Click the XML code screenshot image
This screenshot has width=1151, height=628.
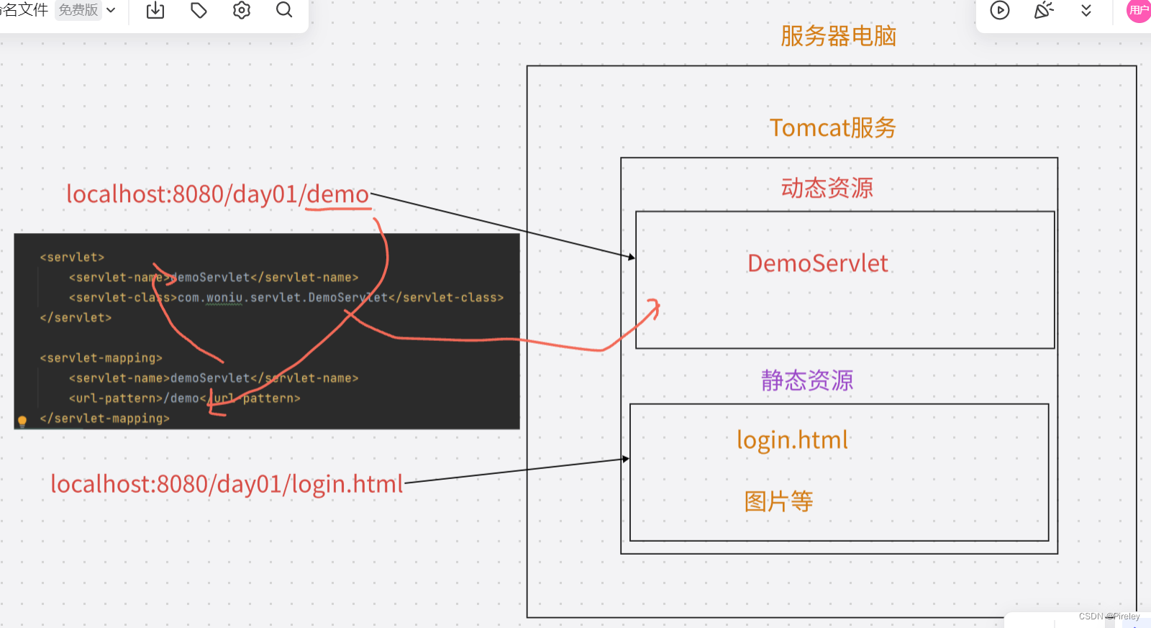[x=267, y=332]
